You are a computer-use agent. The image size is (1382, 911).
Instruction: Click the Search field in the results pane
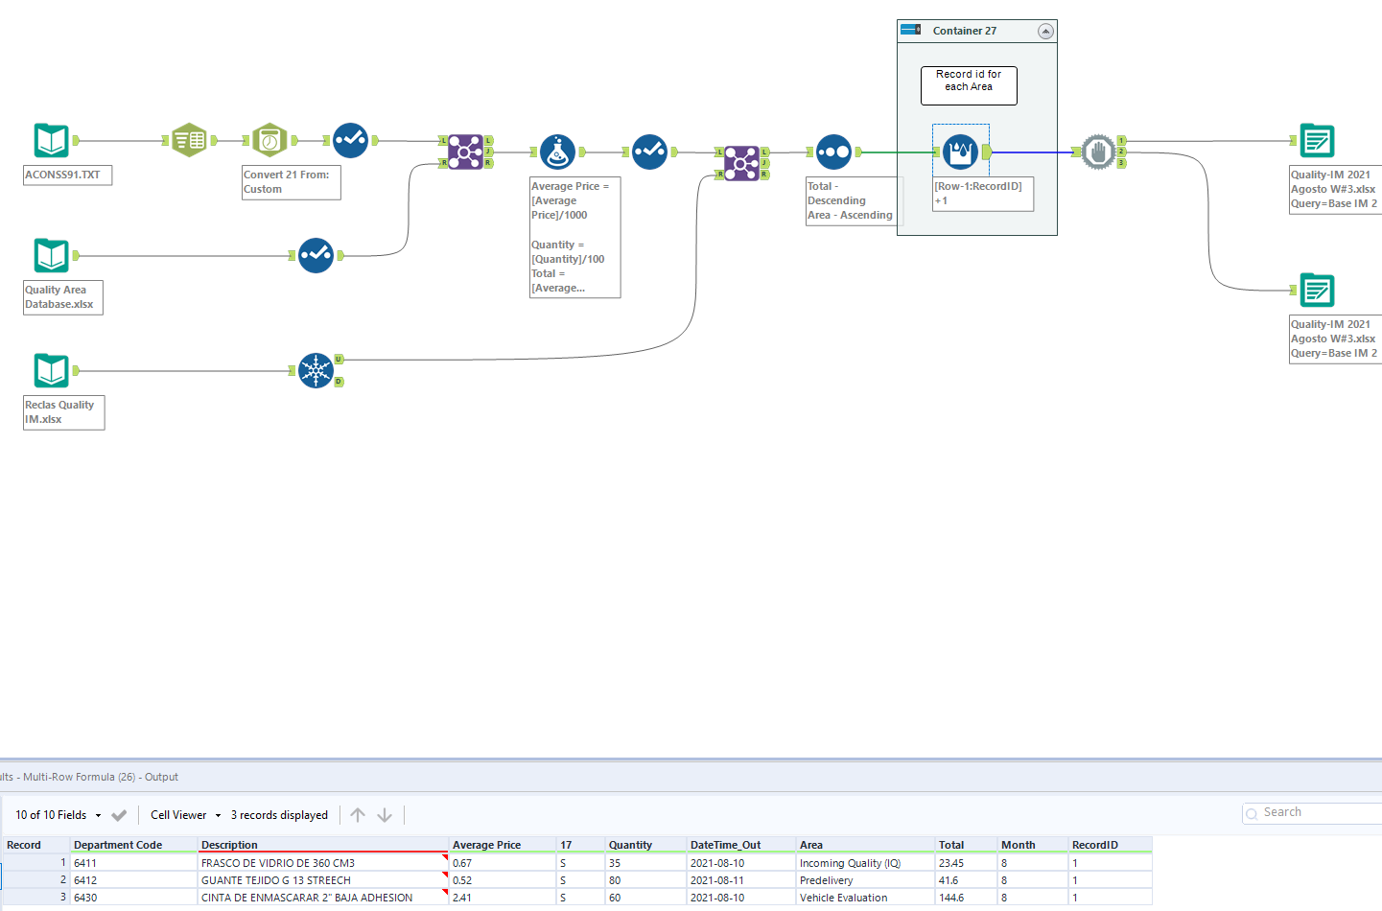1312,812
